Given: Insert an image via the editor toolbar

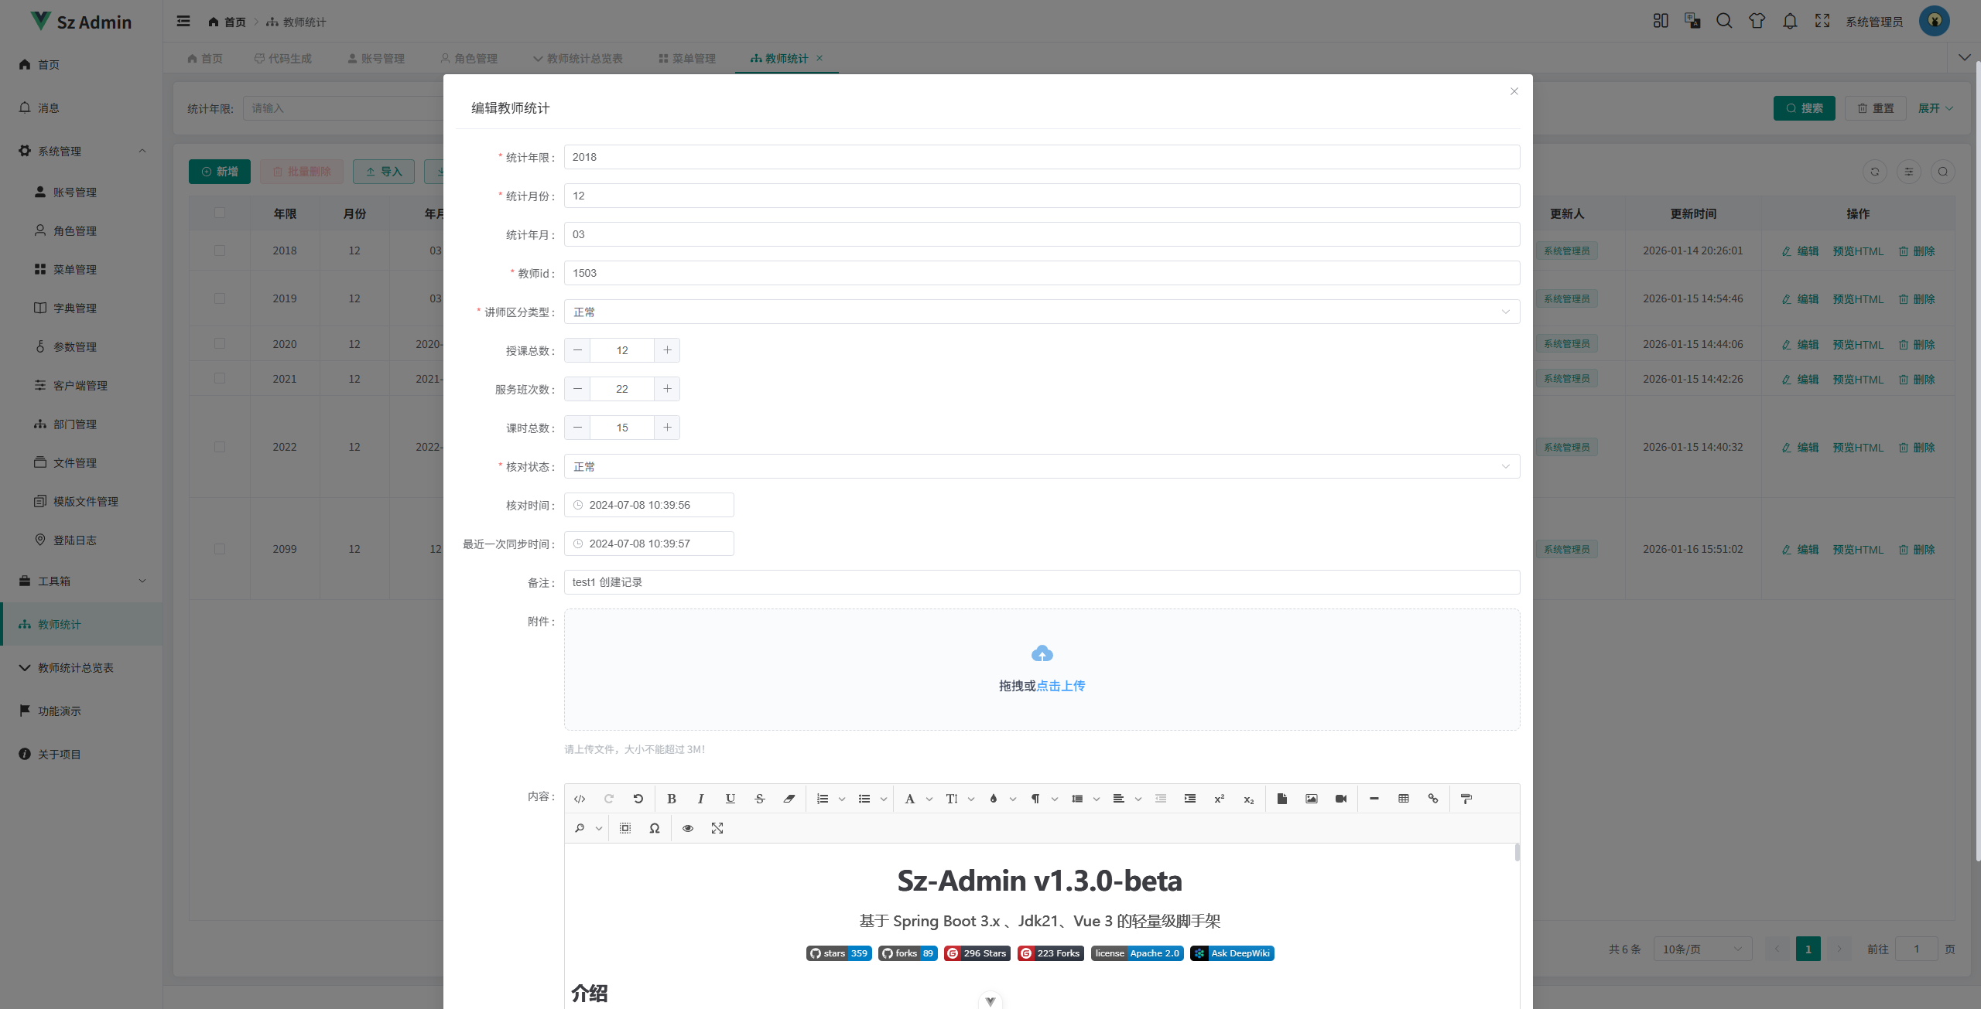Looking at the screenshot, I should 1311,799.
